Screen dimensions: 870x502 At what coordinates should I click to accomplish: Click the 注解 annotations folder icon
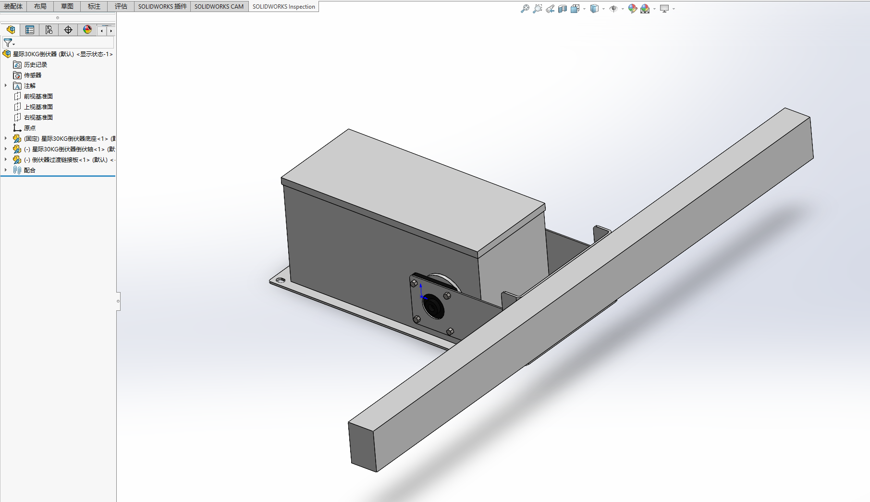[x=17, y=86]
